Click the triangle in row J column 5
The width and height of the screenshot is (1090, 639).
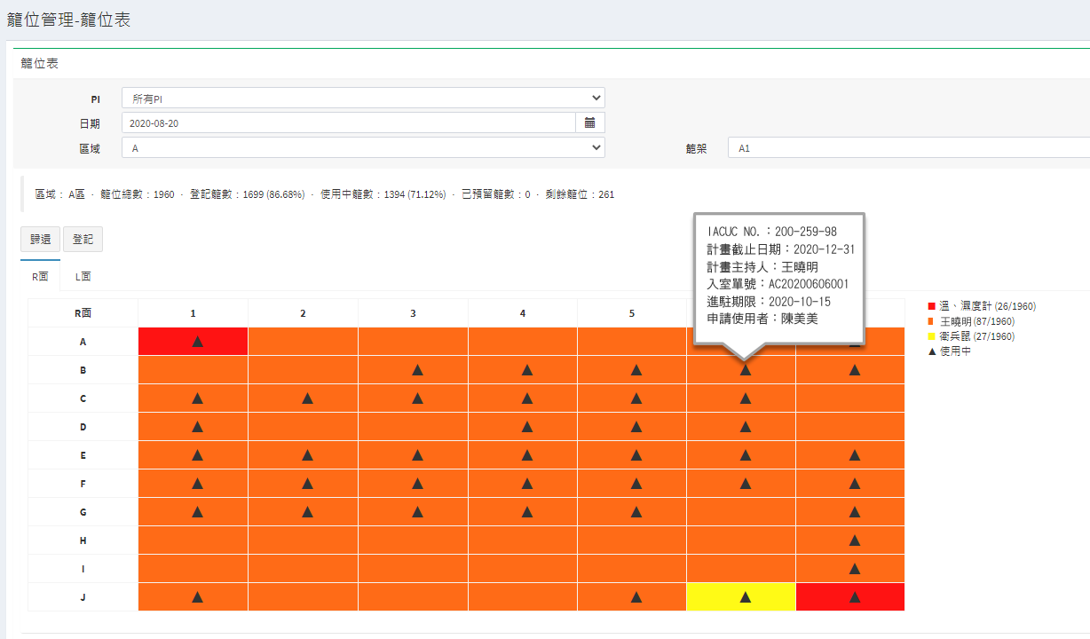(636, 597)
